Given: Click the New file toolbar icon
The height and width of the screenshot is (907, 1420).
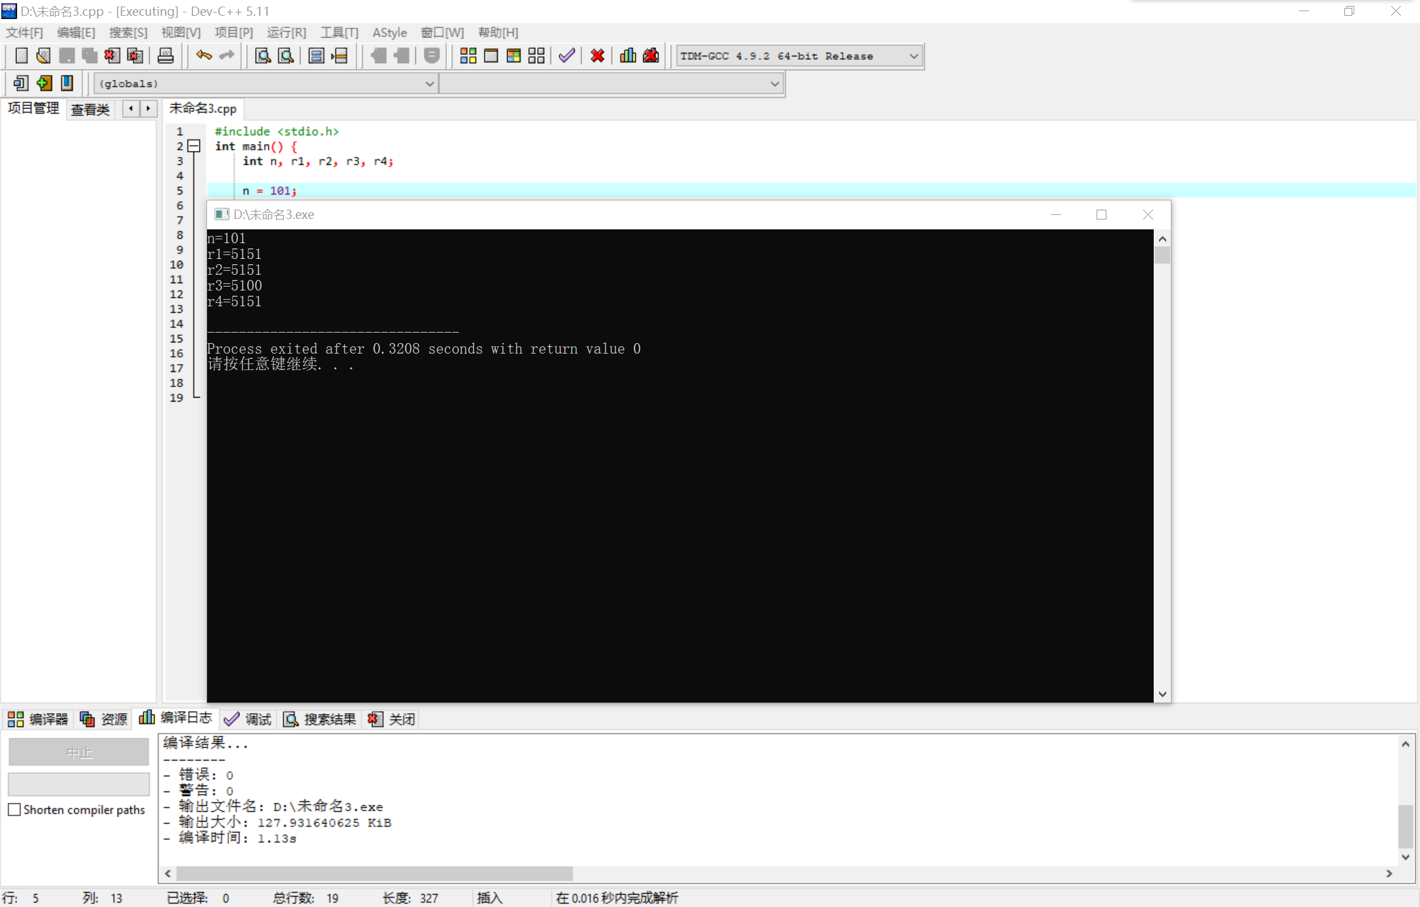Looking at the screenshot, I should [21, 56].
